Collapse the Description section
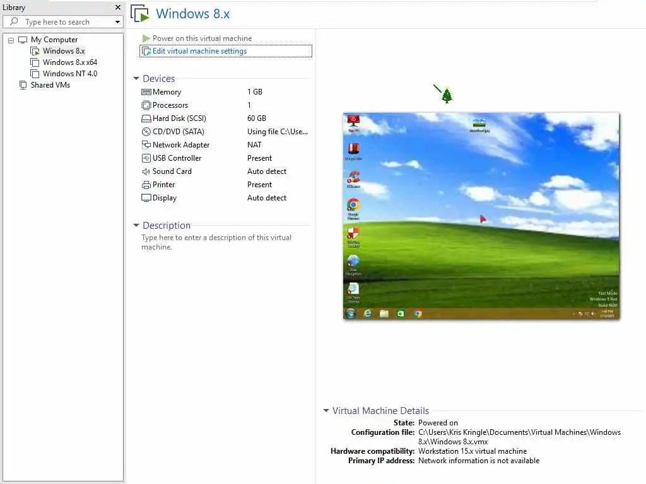The image size is (646, 484). tap(136, 225)
